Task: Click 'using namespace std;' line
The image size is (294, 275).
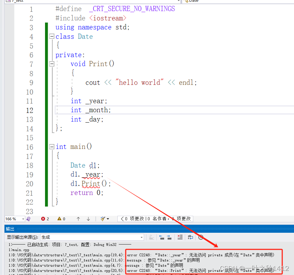Action: click(92, 27)
